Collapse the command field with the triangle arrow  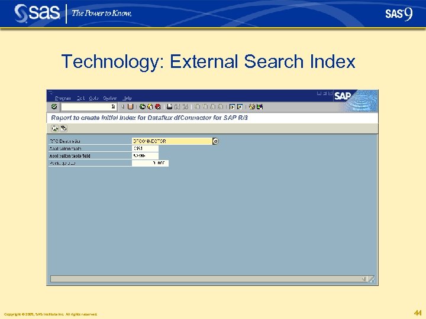click(x=122, y=106)
